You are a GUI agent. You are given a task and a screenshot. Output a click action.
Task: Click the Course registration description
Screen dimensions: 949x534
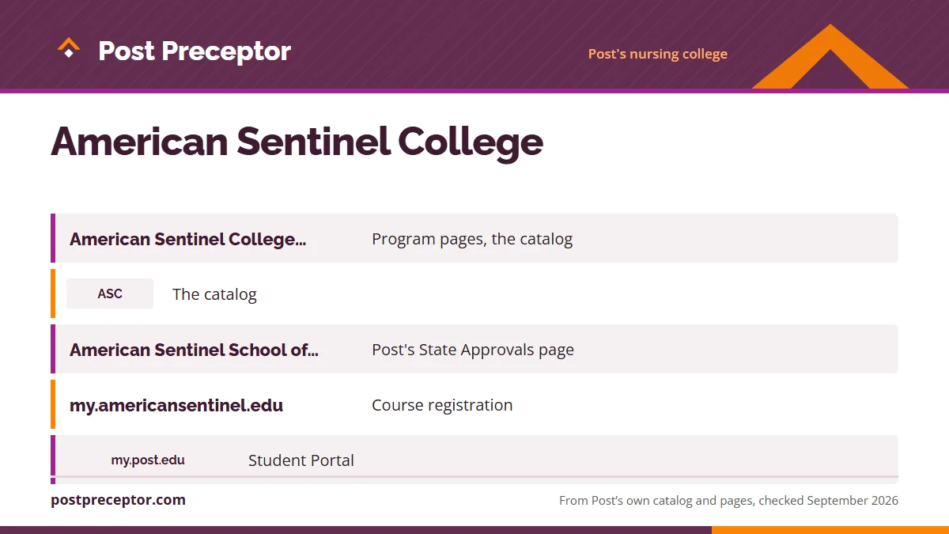442,405
